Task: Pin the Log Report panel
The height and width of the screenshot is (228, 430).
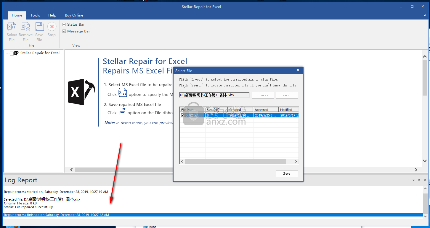Action: [x=419, y=180]
